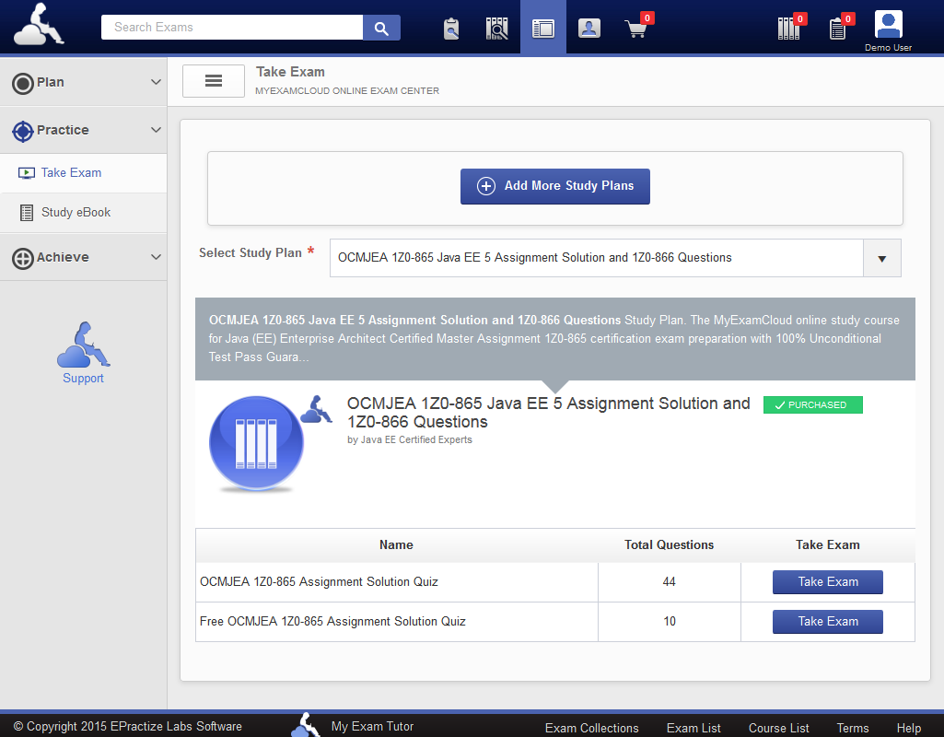Click Add More Study Plans button
Viewport: 944px width, 737px height.
coord(555,186)
